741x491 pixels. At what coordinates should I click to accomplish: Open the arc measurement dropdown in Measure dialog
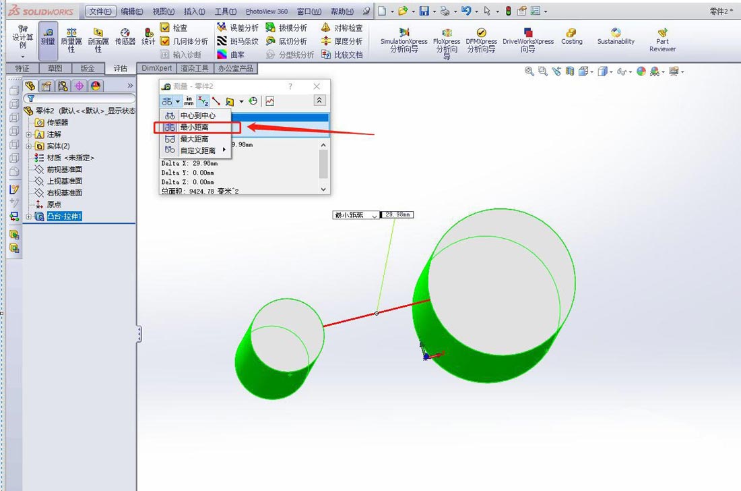pyautogui.click(x=178, y=101)
